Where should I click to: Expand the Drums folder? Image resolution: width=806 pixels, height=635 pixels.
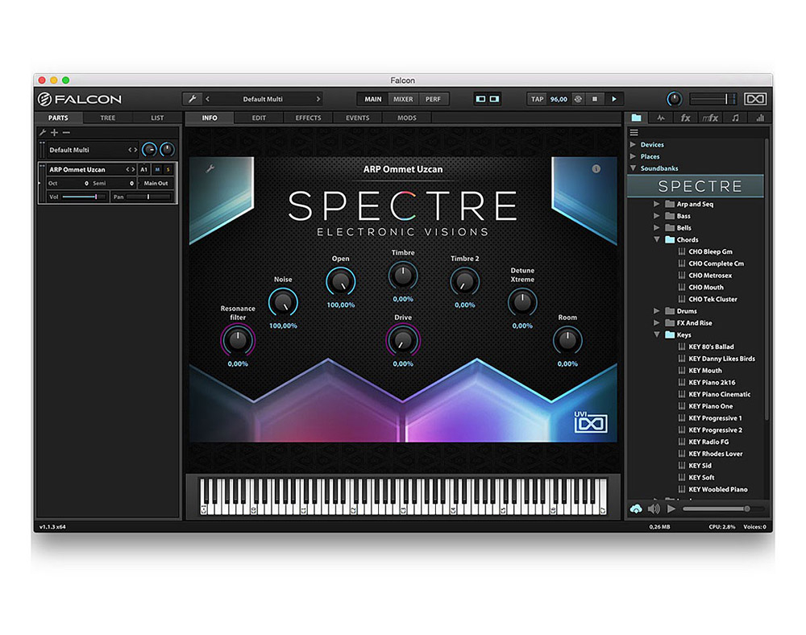(656, 310)
